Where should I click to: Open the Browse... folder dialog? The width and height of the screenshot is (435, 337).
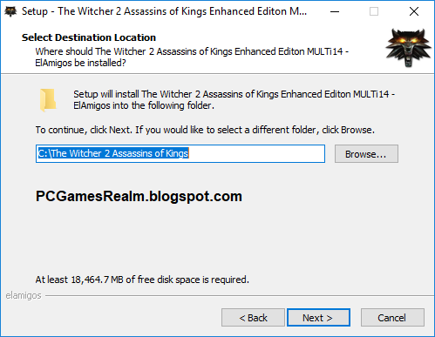point(366,154)
